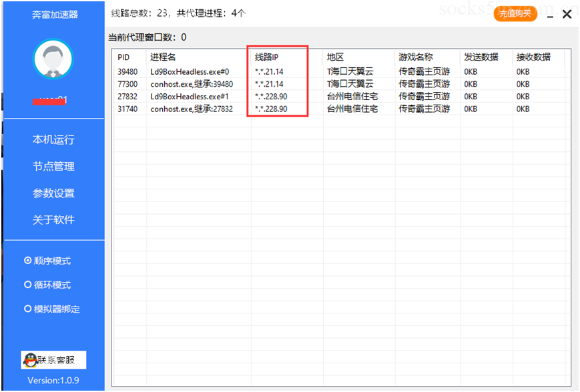The image size is (580, 392).
Task: Open the 本机运行 menu item
Action: pyautogui.click(x=53, y=140)
